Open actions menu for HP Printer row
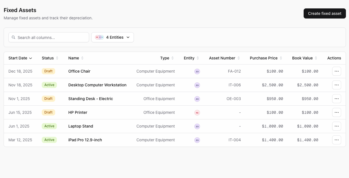This screenshot has height=178, width=349. coord(337,112)
